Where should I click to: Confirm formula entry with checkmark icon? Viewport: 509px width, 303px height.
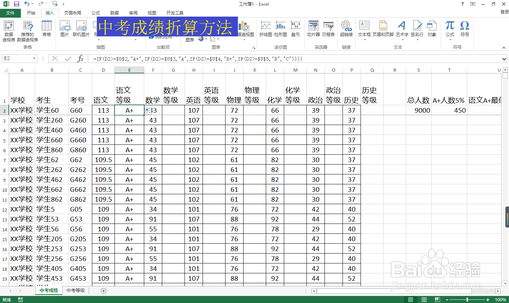click(68, 59)
